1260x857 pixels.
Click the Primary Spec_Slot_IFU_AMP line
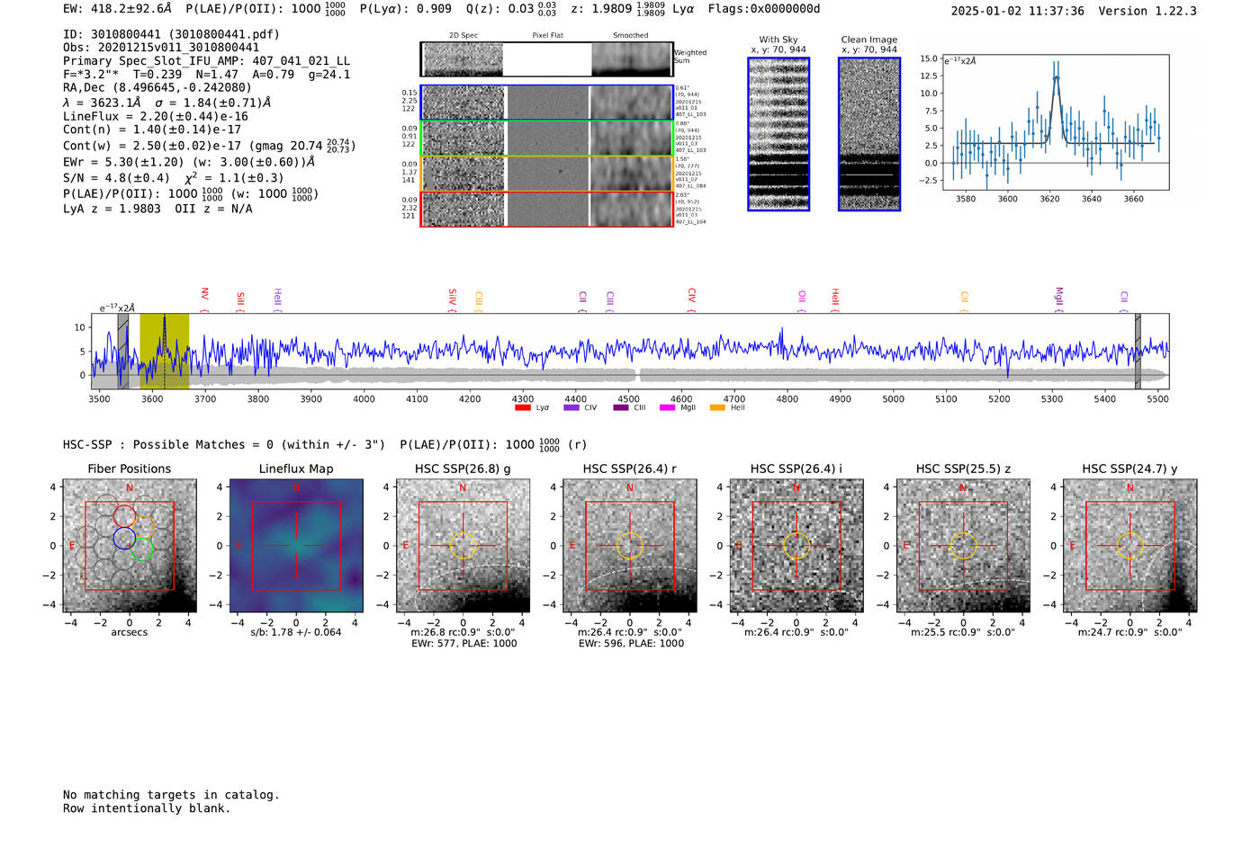[x=206, y=61]
